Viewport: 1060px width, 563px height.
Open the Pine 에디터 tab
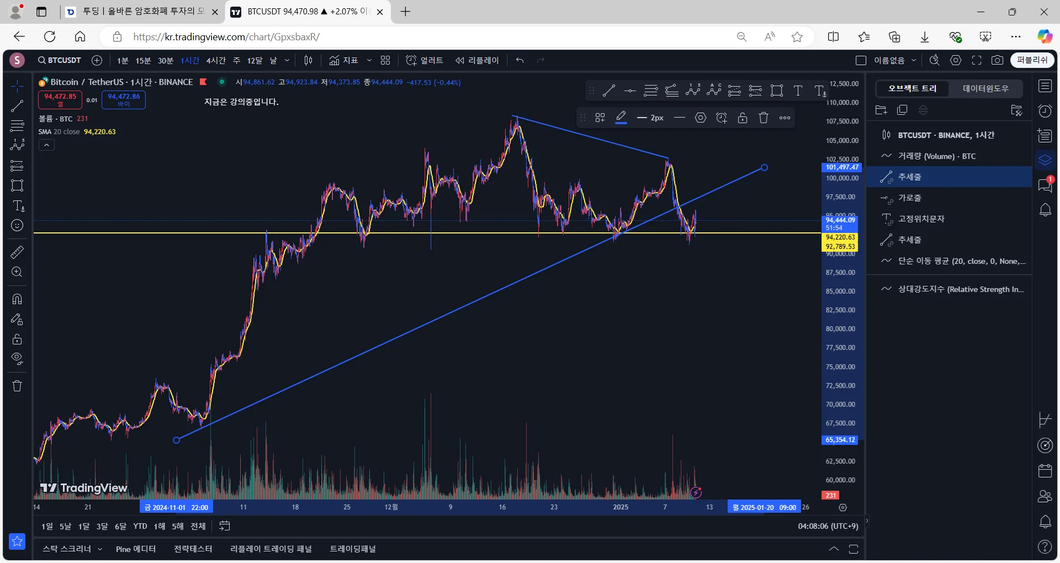pos(136,549)
